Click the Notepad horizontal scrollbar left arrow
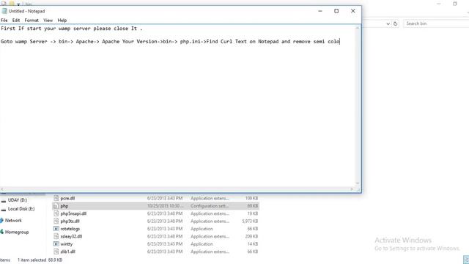 tap(2, 189)
